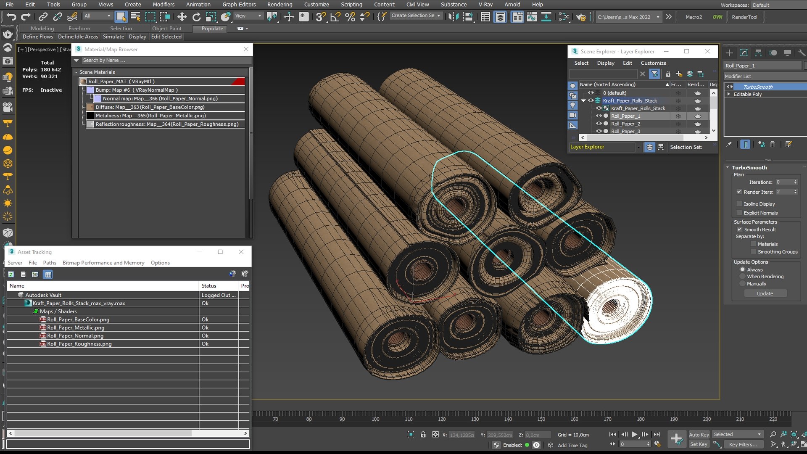Image resolution: width=807 pixels, height=454 pixels.
Task: Enable Explicit Normals checkbox
Action: pos(739,213)
